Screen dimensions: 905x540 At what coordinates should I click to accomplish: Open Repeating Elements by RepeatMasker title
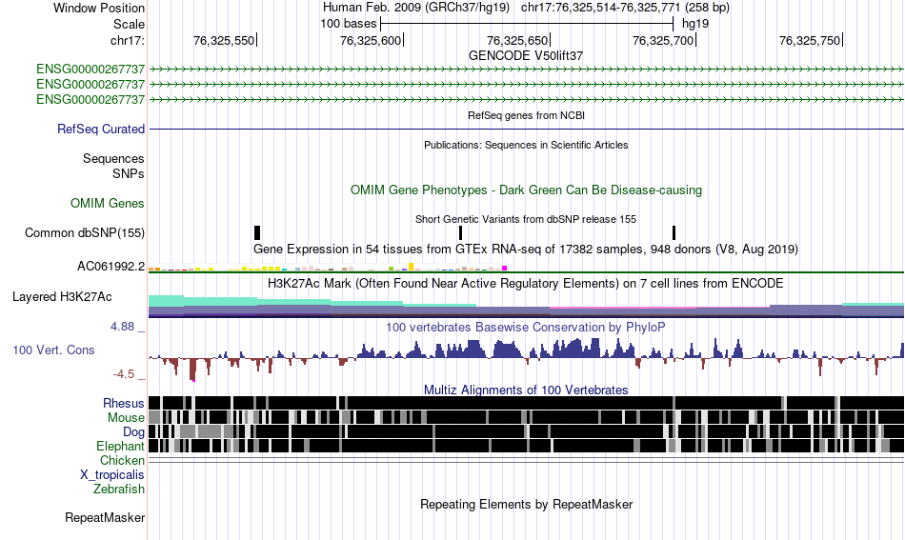(x=526, y=504)
